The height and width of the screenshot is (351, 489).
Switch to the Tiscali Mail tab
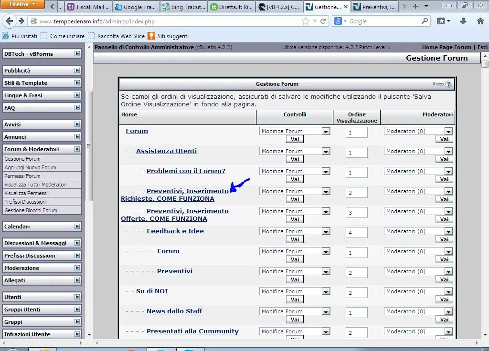click(x=89, y=7)
